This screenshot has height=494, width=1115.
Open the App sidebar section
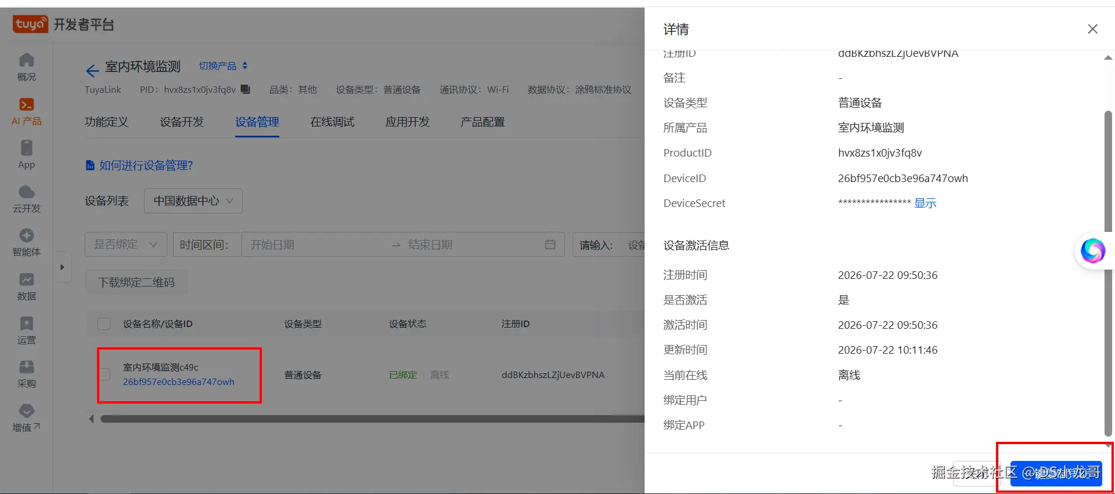pos(26,155)
